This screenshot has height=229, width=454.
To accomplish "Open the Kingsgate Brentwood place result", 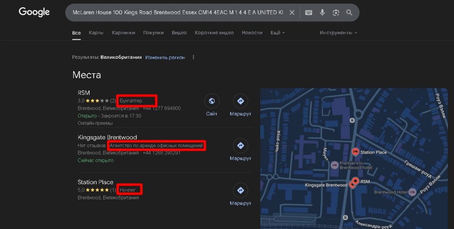I will [x=107, y=137].
